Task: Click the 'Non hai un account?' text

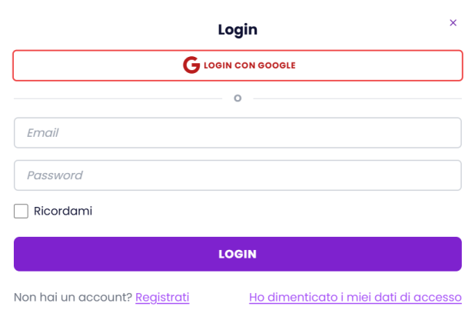Action: [x=73, y=297]
